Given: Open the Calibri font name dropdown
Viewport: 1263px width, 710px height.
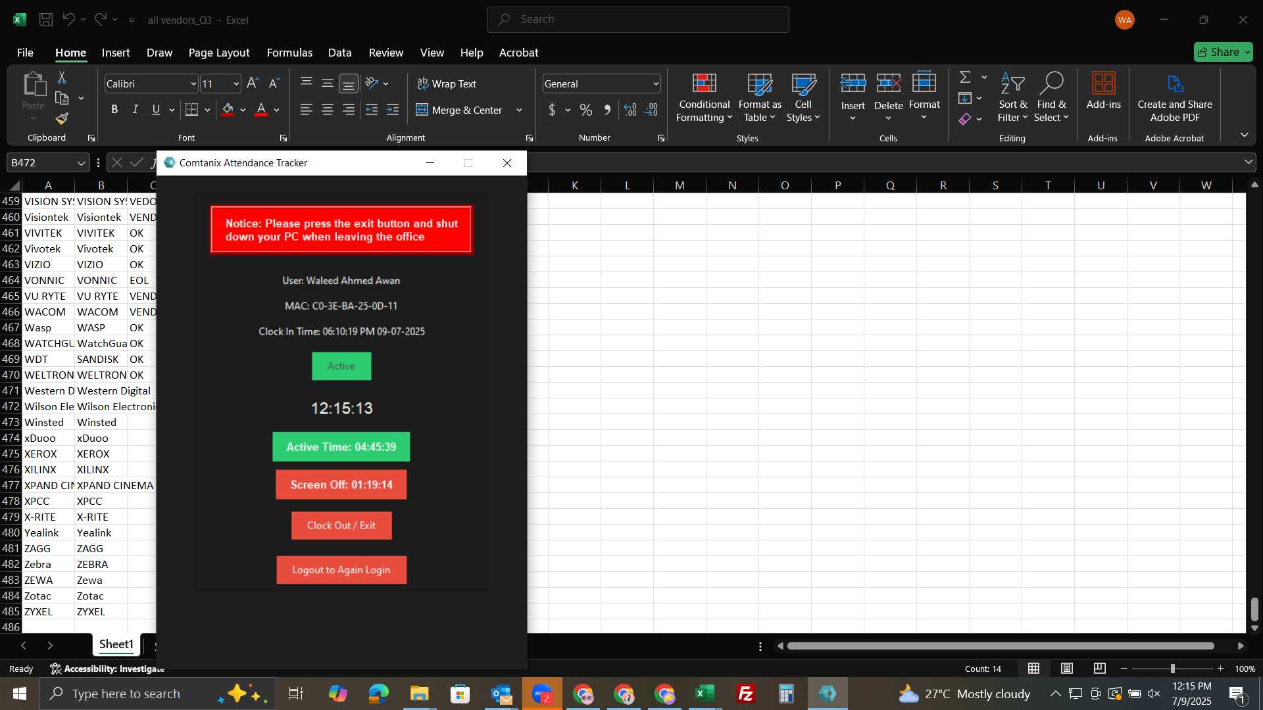Looking at the screenshot, I should (x=193, y=83).
